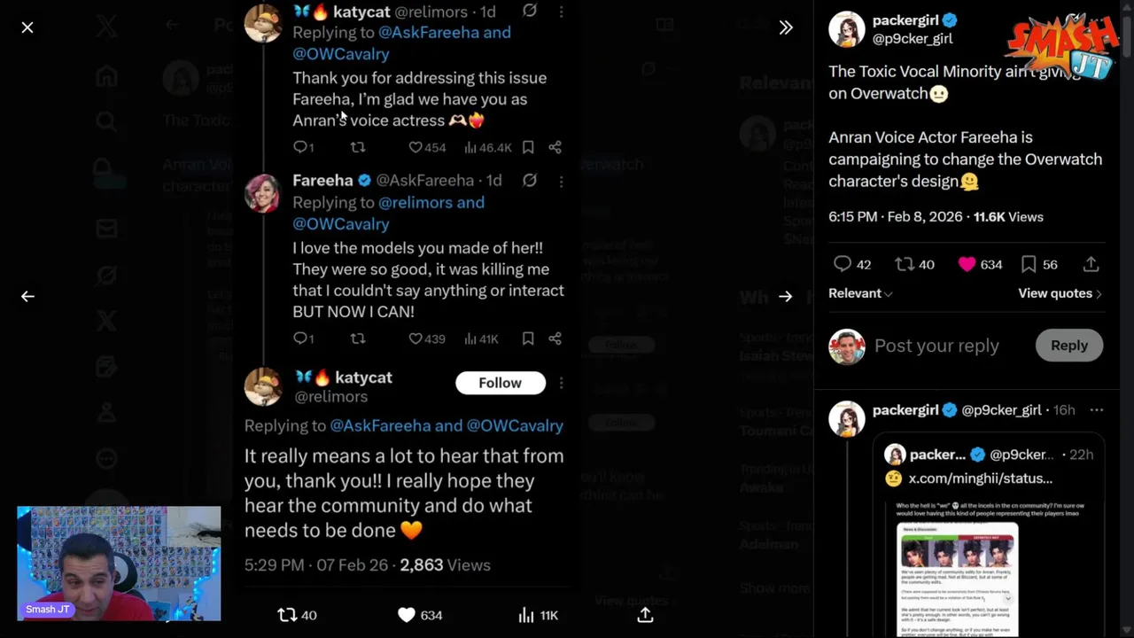Image resolution: width=1134 pixels, height=638 pixels.
Task: Open the Relevant replies sort dropdown
Action: click(859, 293)
